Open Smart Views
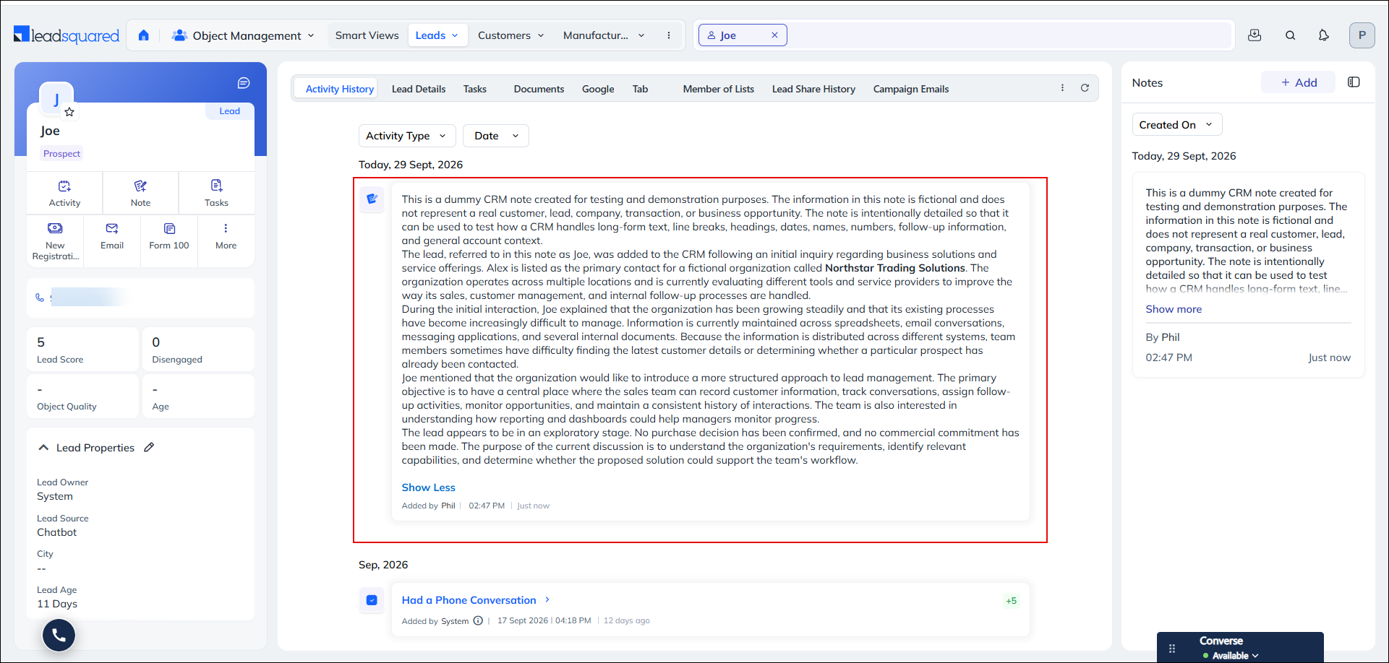 [x=367, y=35]
